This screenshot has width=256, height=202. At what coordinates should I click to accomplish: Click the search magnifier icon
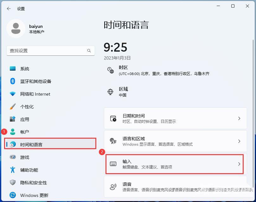point(89,51)
